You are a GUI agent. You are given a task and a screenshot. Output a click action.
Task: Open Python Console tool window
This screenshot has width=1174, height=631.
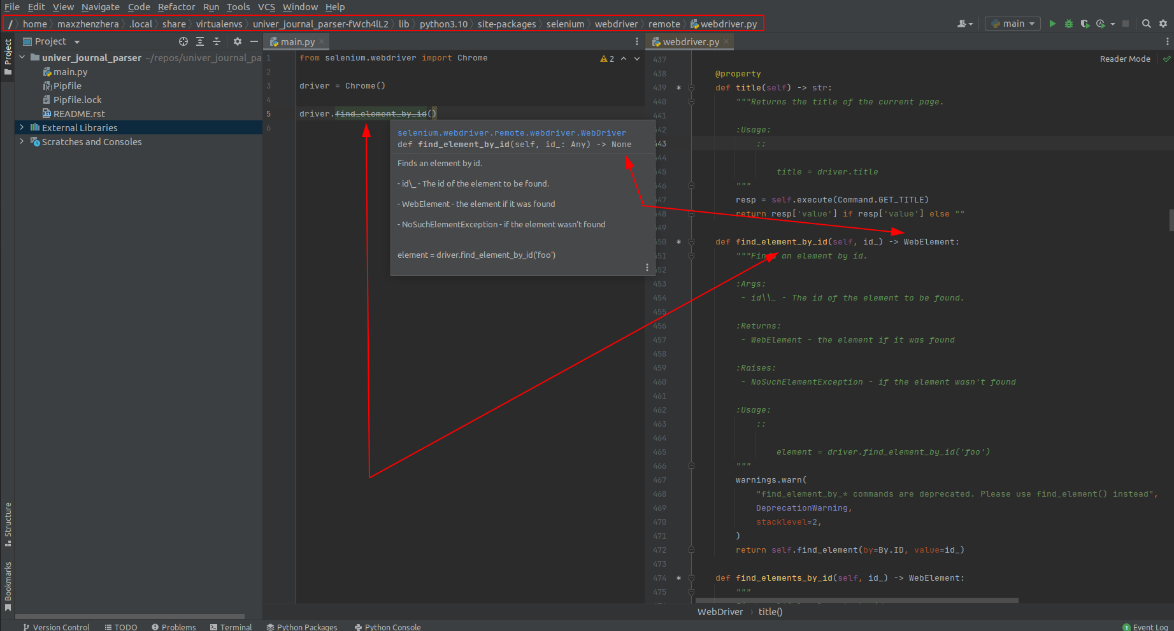(388, 627)
